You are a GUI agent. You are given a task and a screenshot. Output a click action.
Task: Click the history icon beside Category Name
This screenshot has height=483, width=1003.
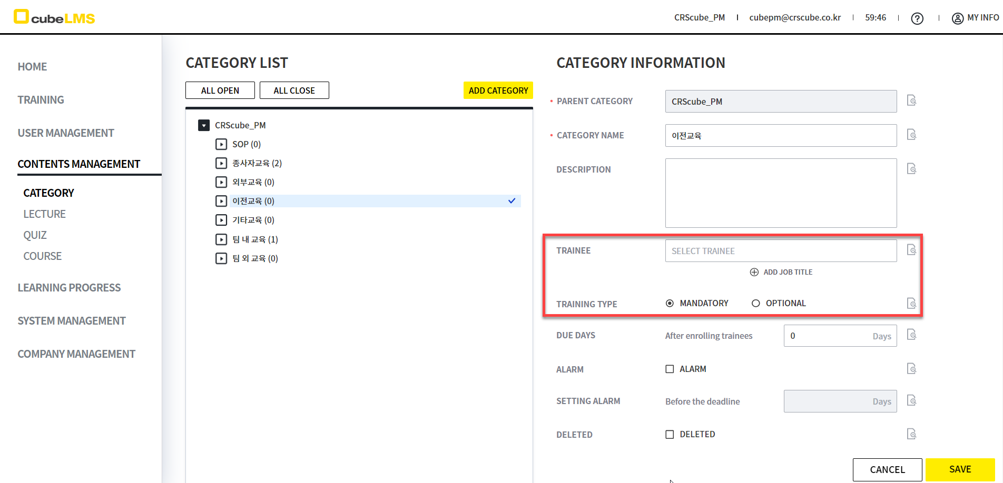point(911,135)
